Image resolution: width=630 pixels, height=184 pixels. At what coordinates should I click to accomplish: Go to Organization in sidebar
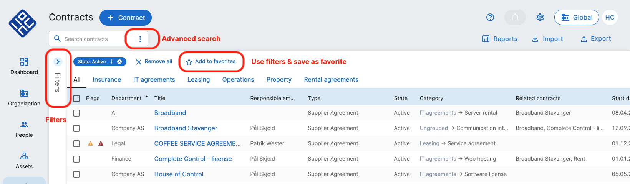24,98
